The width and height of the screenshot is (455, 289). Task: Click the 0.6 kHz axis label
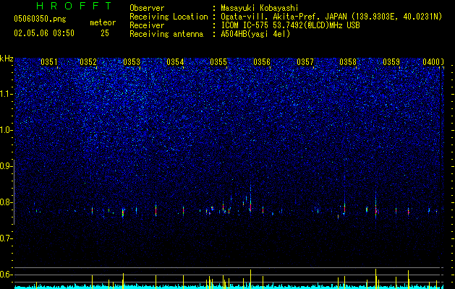pos(6,275)
